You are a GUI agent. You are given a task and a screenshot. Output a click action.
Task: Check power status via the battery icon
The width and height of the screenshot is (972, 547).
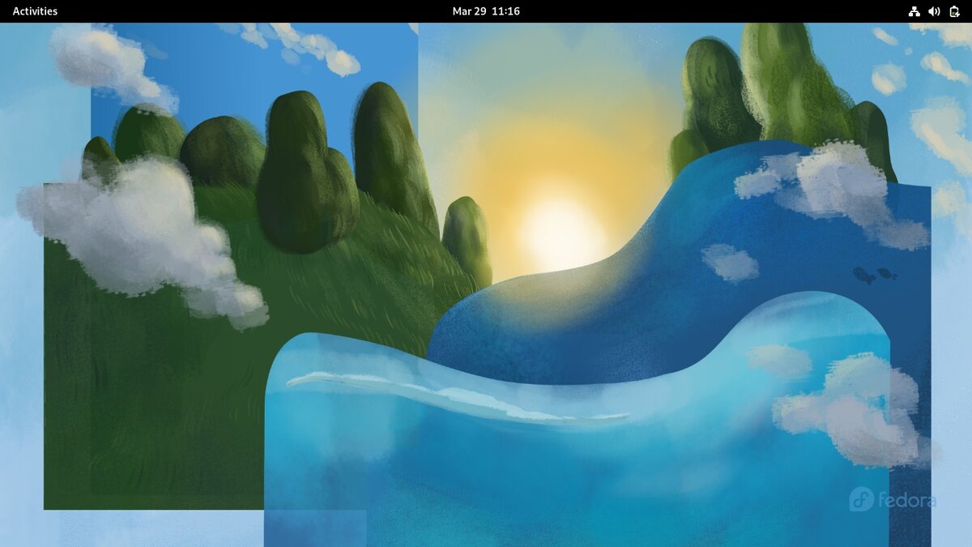954,11
